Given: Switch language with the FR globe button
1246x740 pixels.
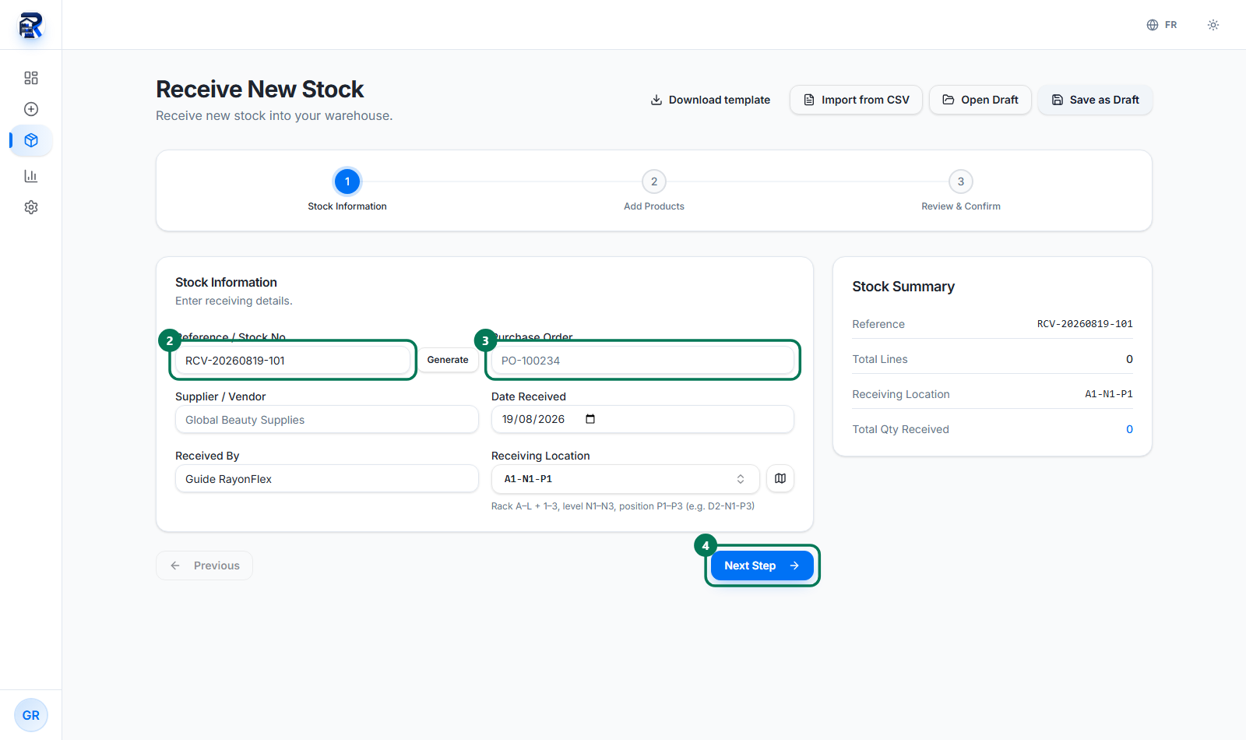Looking at the screenshot, I should tap(1162, 25).
